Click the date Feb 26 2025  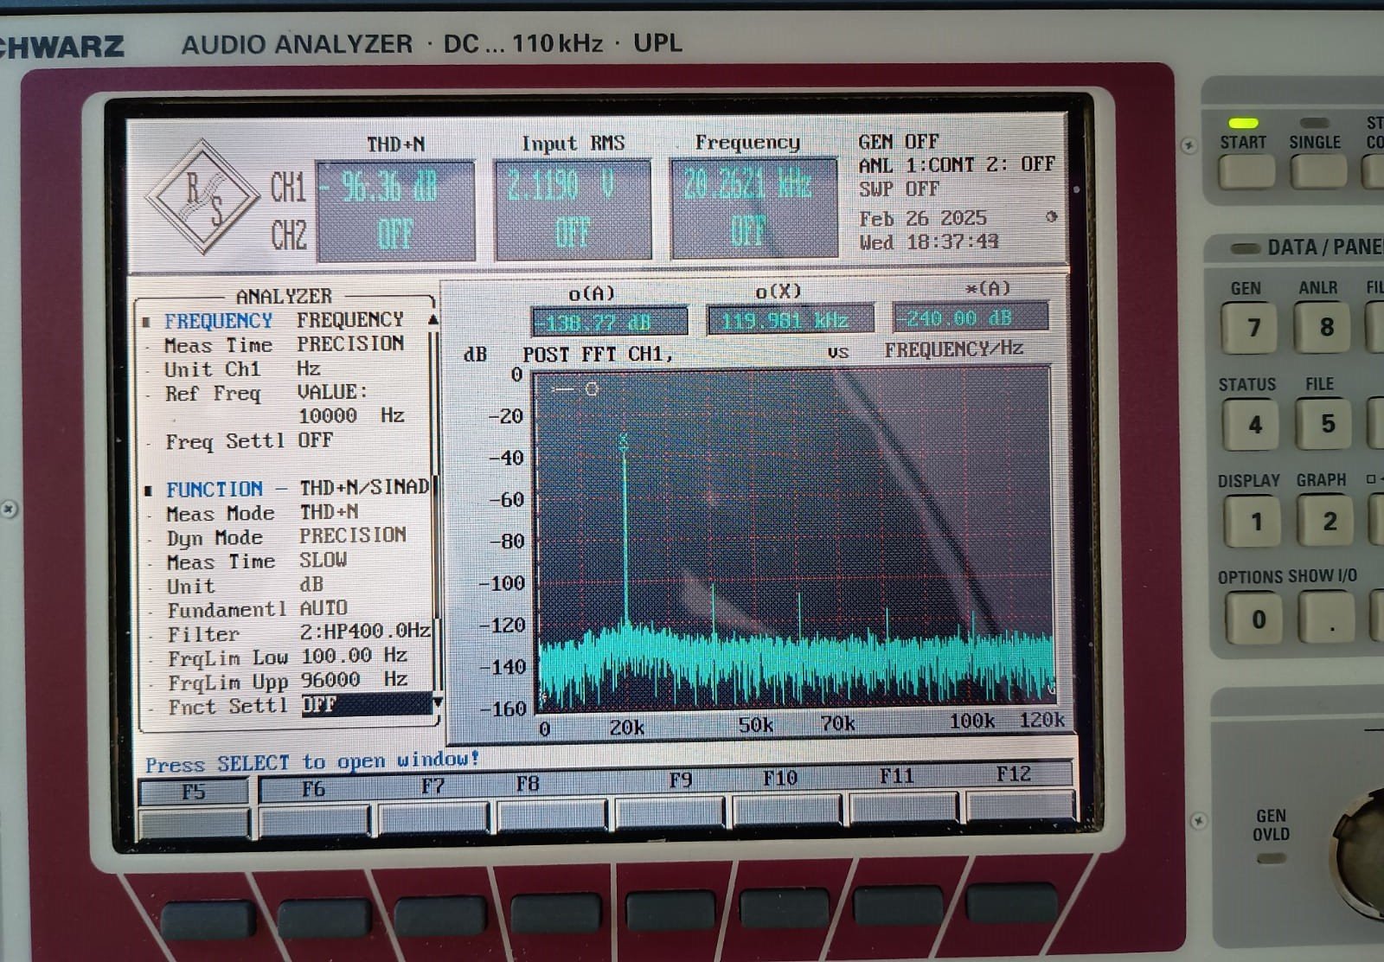click(x=923, y=218)
